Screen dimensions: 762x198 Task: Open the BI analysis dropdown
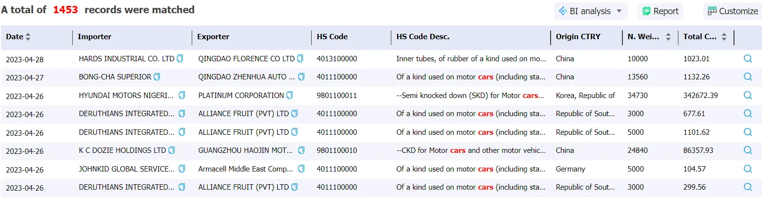(590, 11)
